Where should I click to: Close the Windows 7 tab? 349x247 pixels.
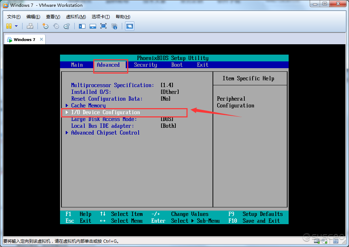click(41, 39)
